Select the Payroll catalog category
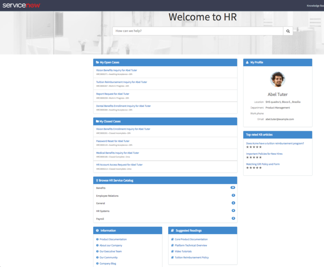Screen dimensions: 324x267 coord(100,219)
